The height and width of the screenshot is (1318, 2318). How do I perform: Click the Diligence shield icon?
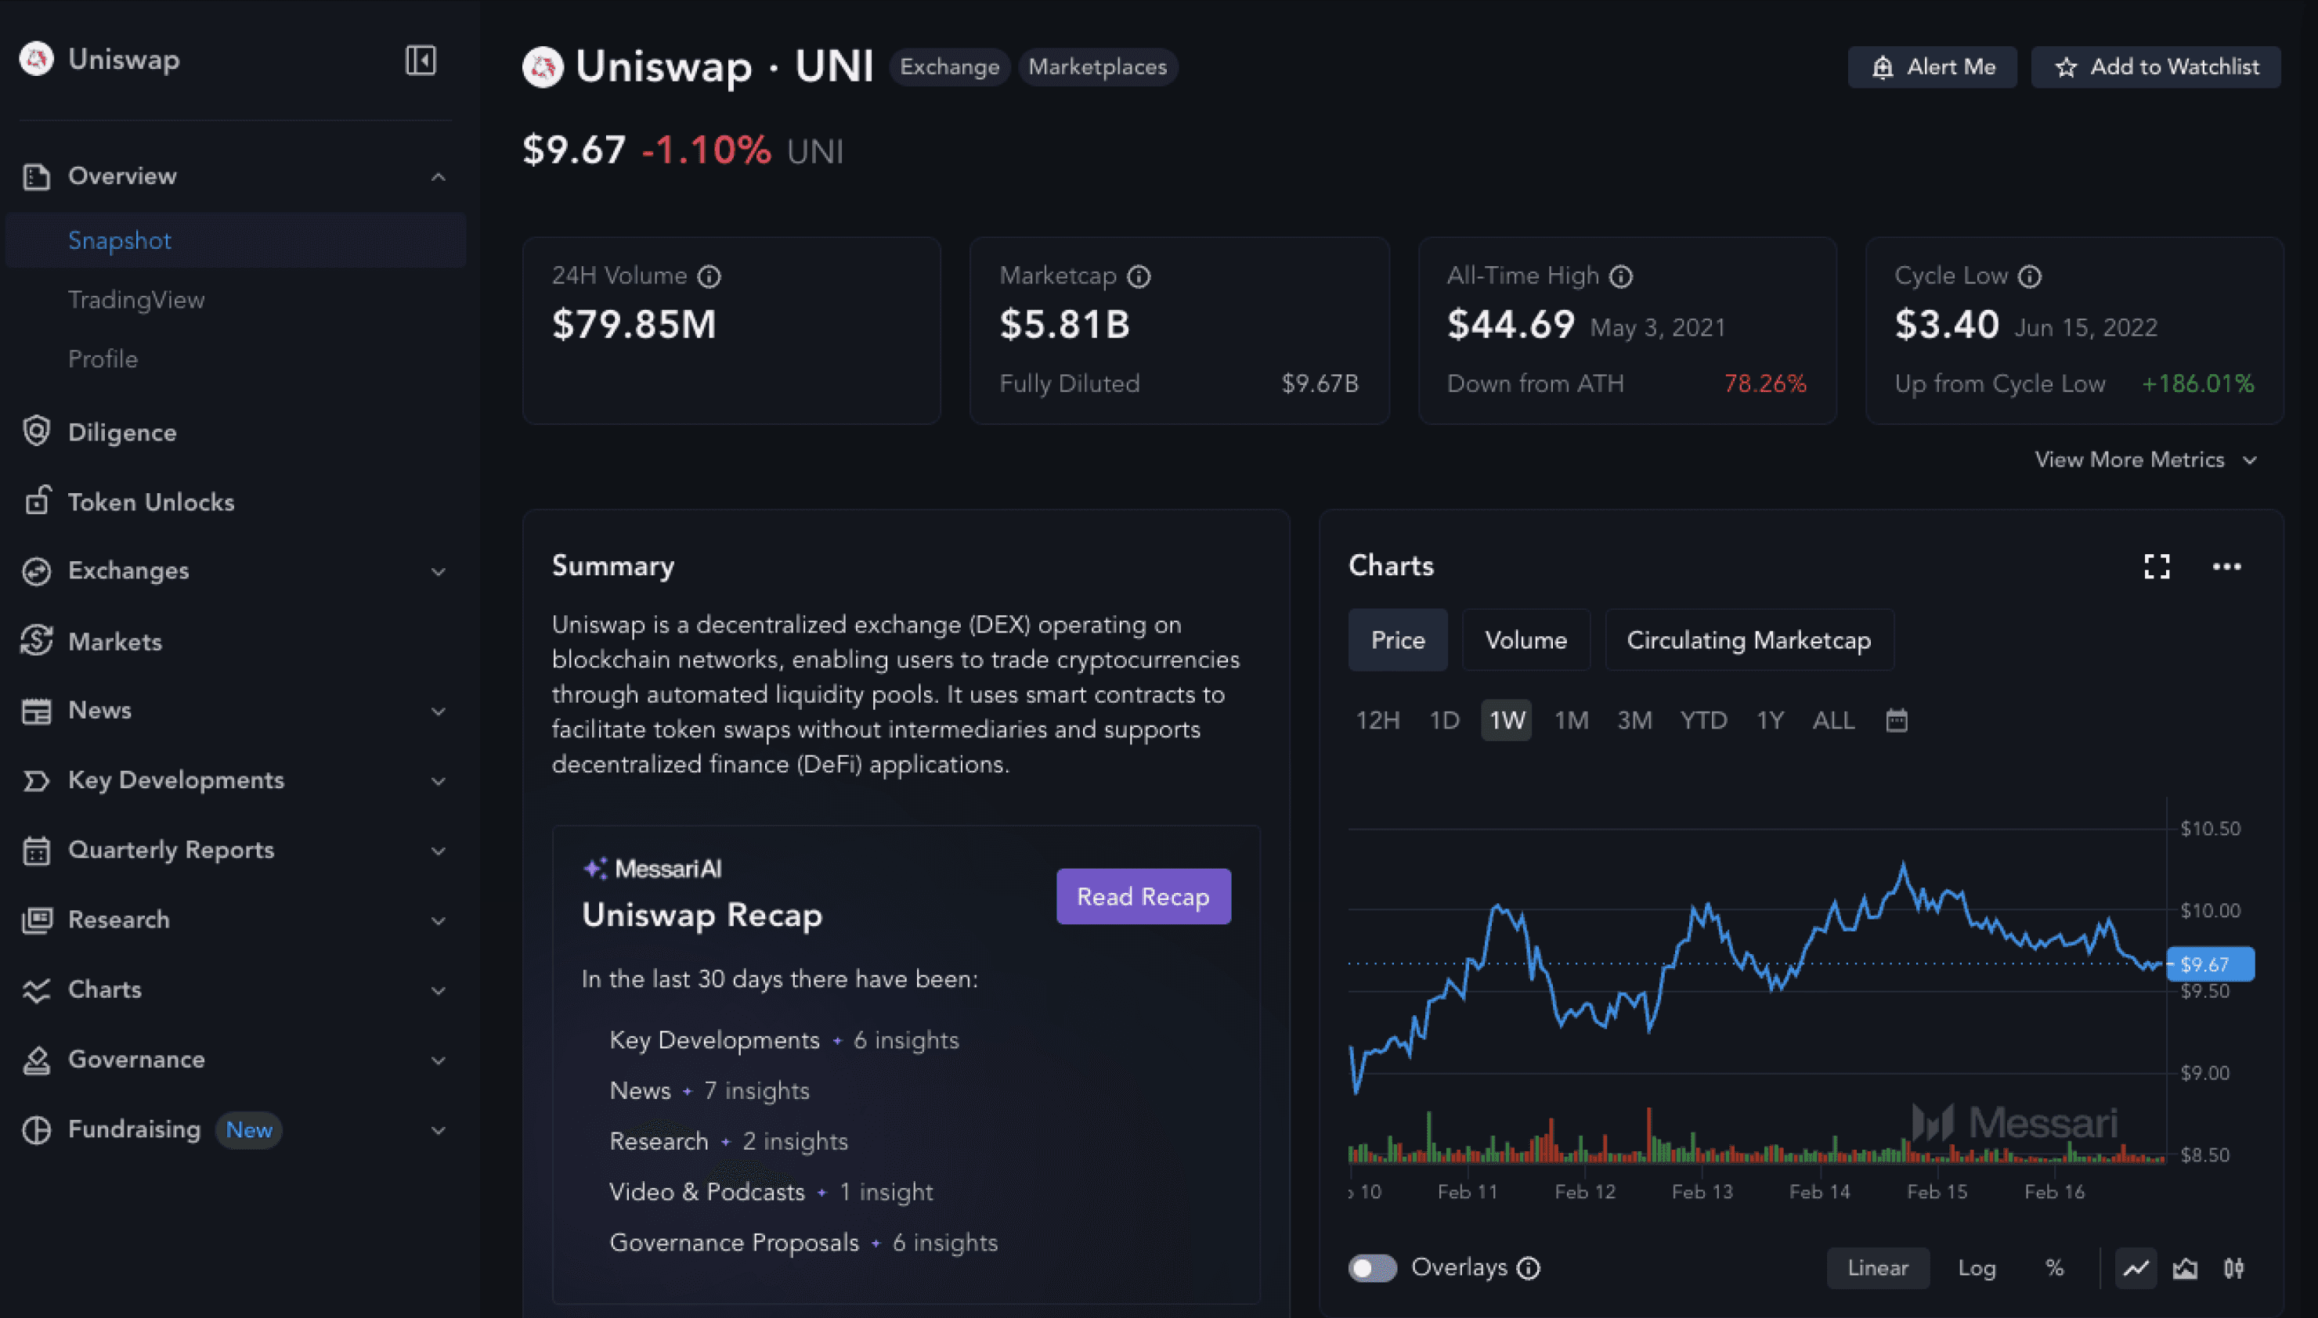[36, 432]
